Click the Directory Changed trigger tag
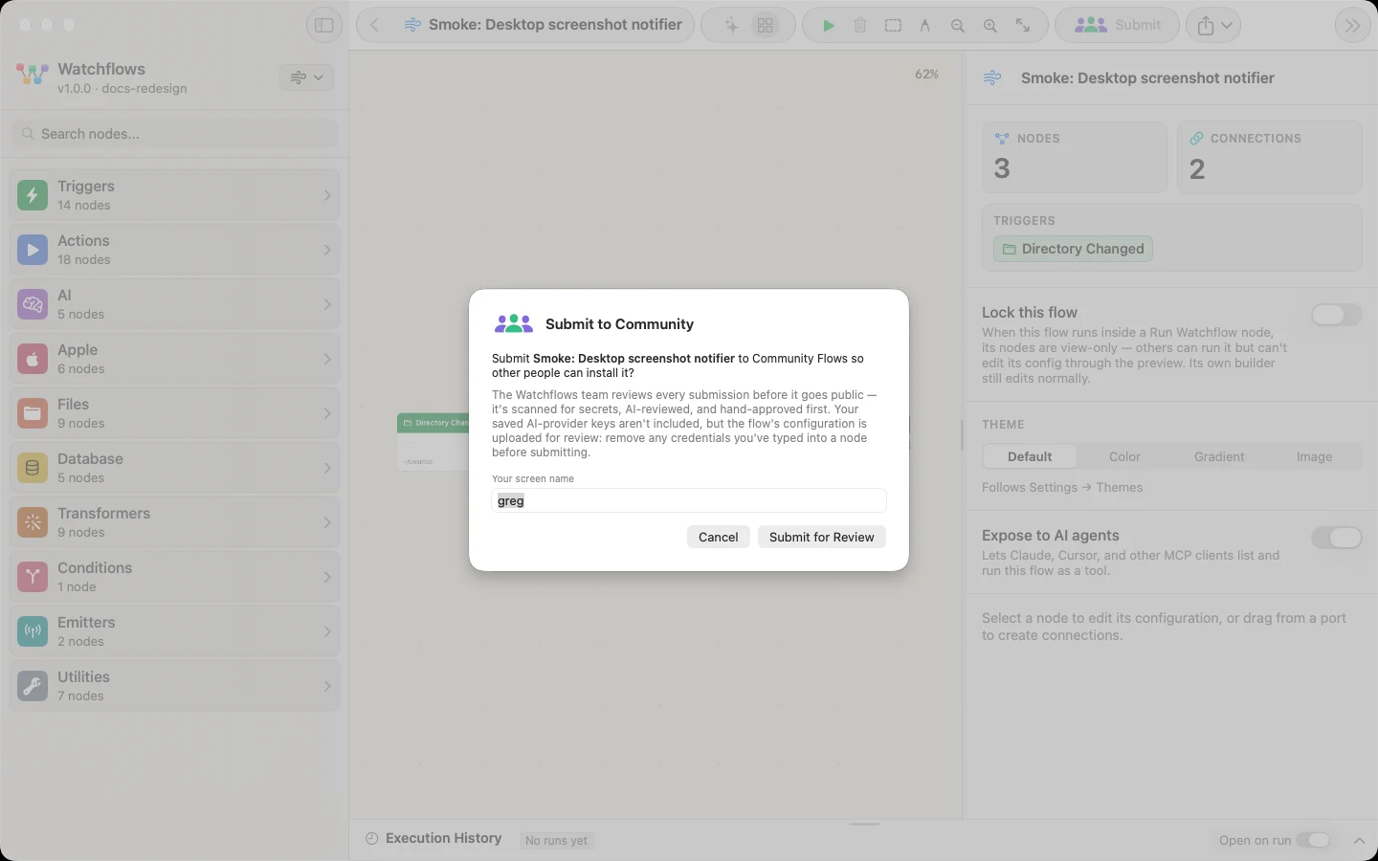 pos(1073,249)
